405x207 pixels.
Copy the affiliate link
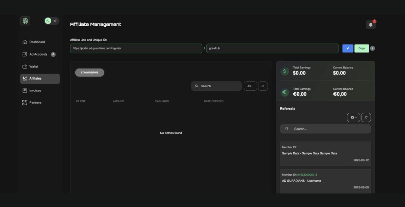[361, 48]
